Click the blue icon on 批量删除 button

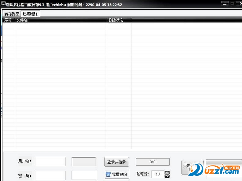click(x=108, y=174)
